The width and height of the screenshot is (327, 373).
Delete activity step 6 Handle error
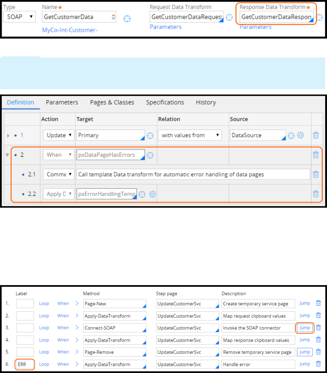pos(318,364)
